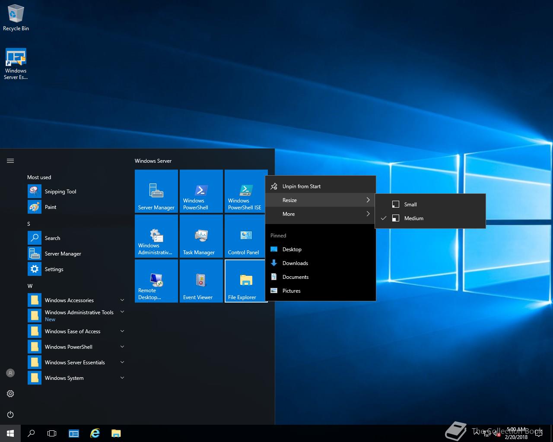Expand Windows Server Essentials folder
This screenshot has width=553, height=442.
click(x=77, y=363)
